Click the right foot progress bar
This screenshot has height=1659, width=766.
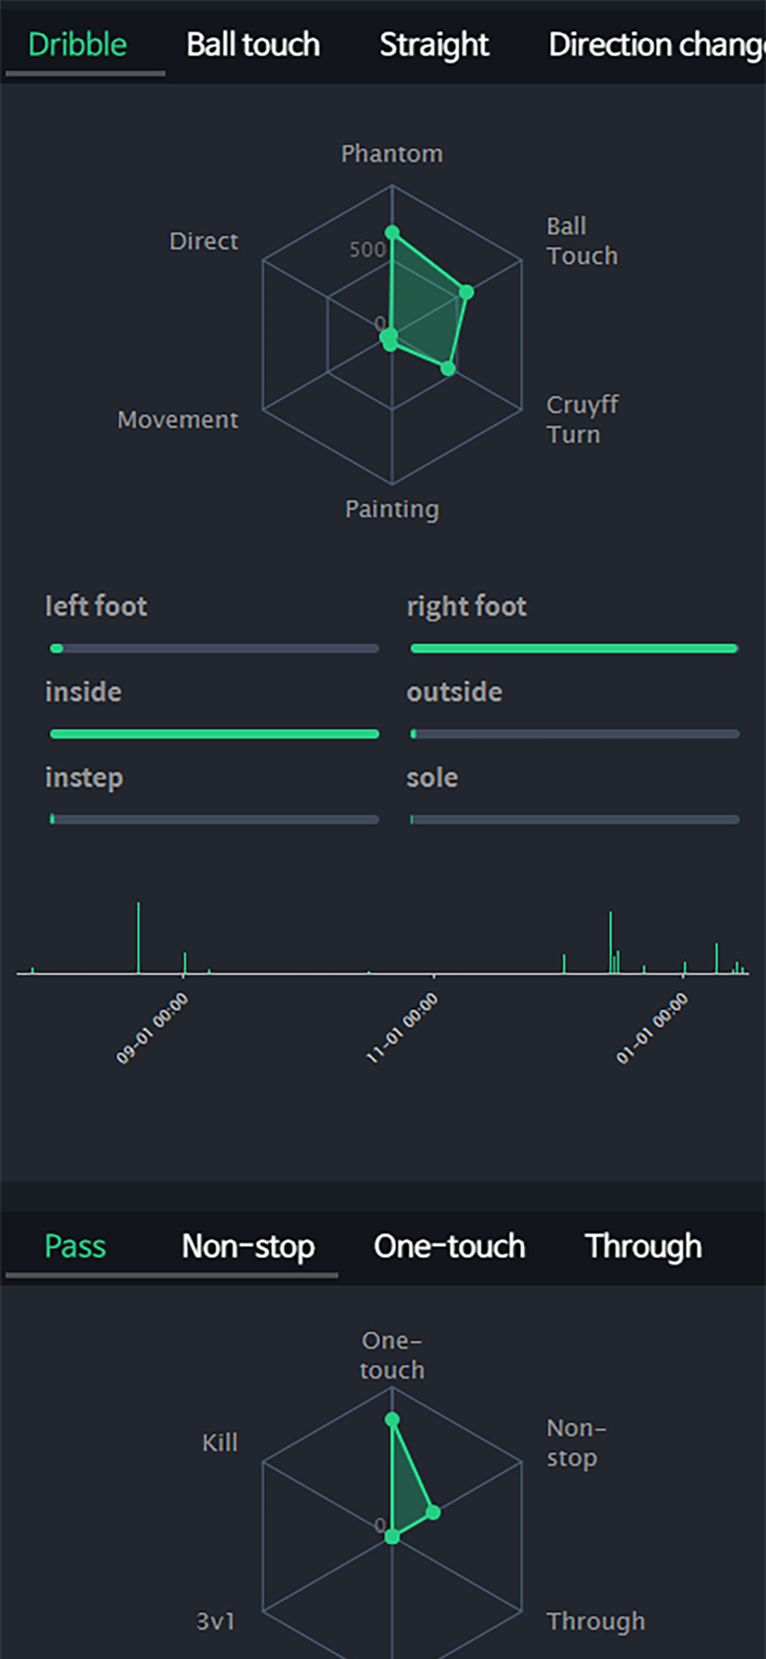tap(574, 649)
